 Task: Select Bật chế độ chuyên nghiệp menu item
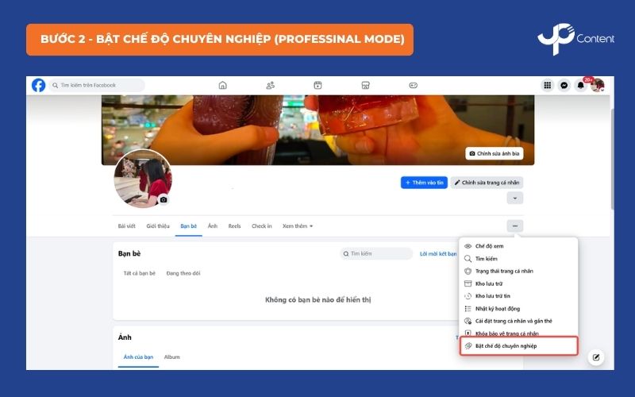coord(518,346)
